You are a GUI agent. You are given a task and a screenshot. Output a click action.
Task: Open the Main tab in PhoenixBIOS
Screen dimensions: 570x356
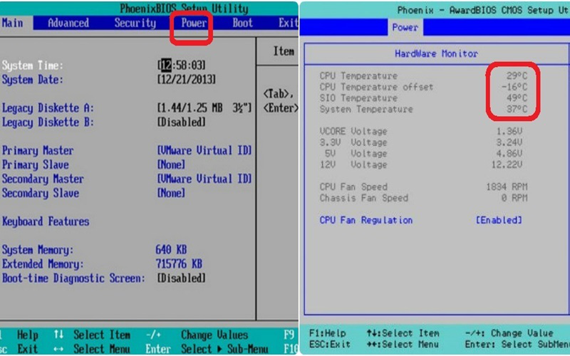pyautogui.click(x=12, y=23)
